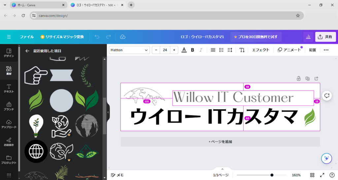
Task: Click the list bullets formatting icon
Action: pos(221,50)
